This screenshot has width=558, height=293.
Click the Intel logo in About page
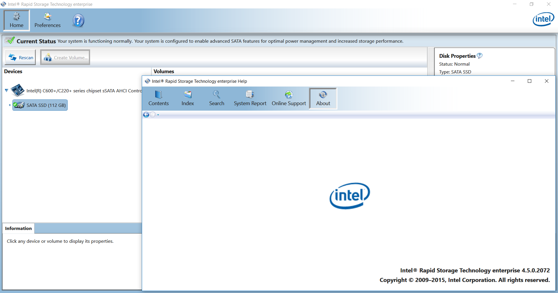(350, 196)
